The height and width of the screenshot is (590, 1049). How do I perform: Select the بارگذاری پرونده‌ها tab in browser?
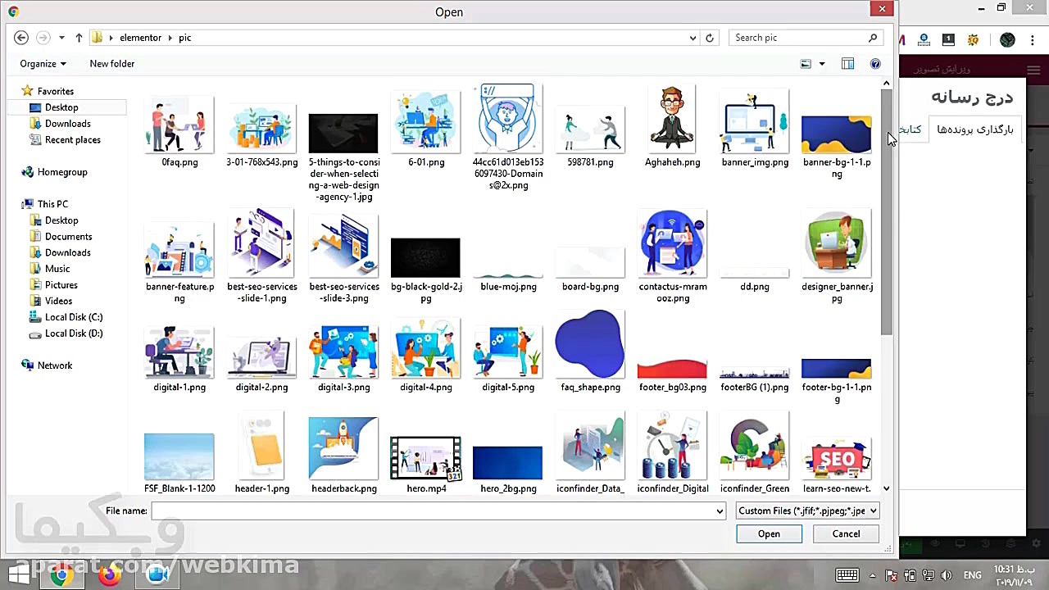pos(974,129)
